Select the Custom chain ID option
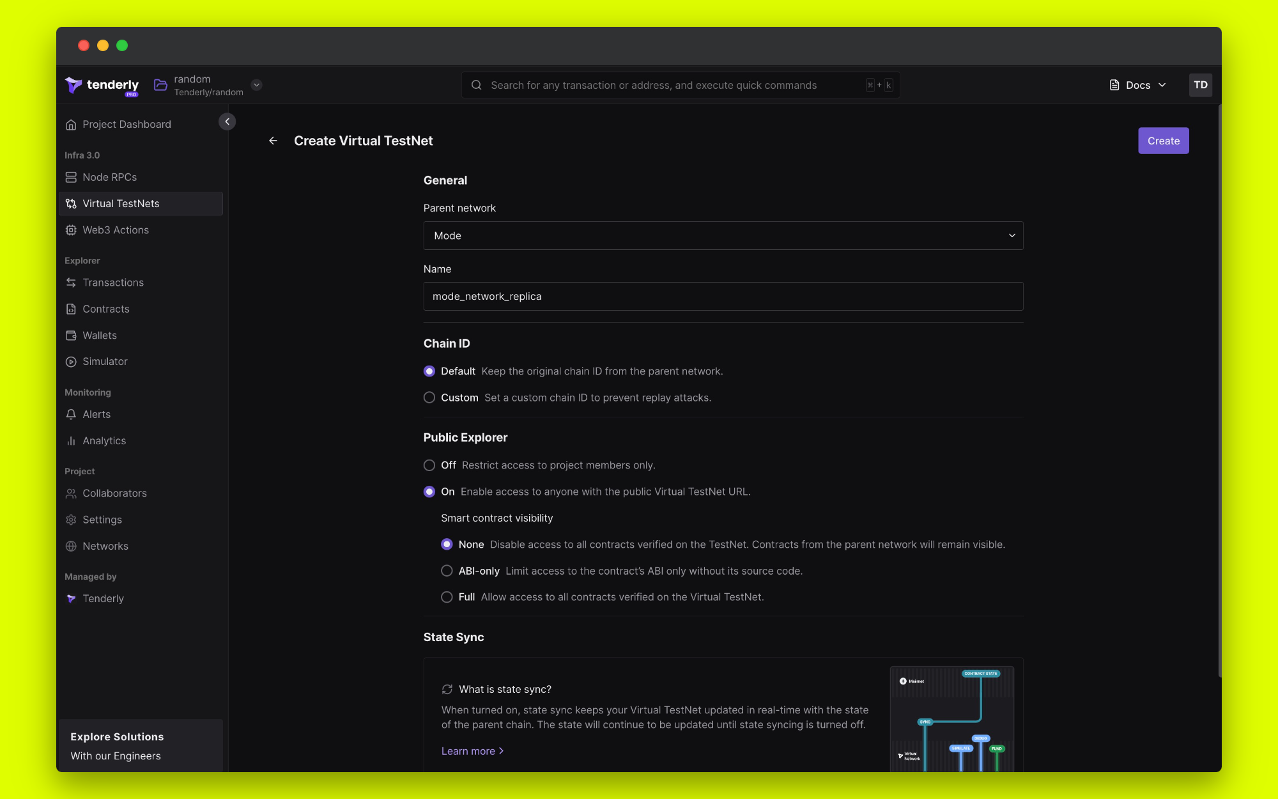 pos(429,398)
